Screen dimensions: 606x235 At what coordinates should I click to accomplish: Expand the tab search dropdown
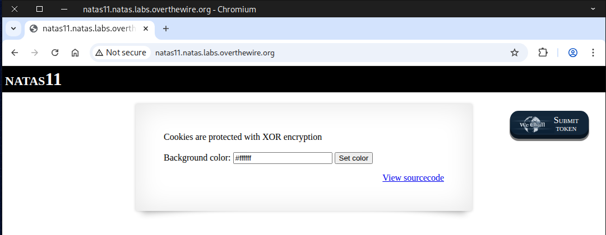pyautogui.click(x=13, y=29)
